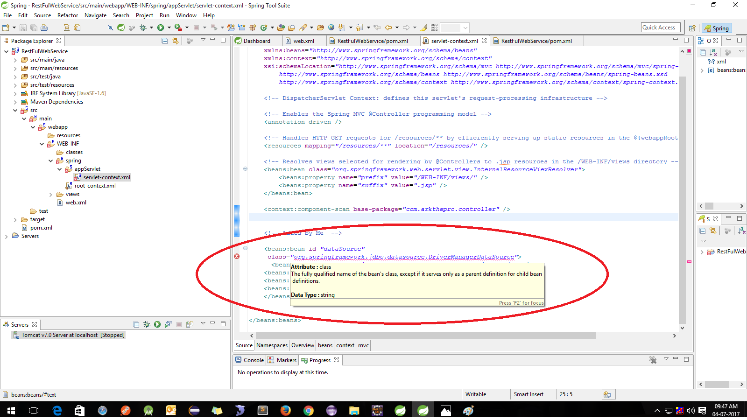Click the Spring dashboard leaf icon in toolbar
Screen dimensions: 747x420
pyautogui.click(x=120, y=28)
